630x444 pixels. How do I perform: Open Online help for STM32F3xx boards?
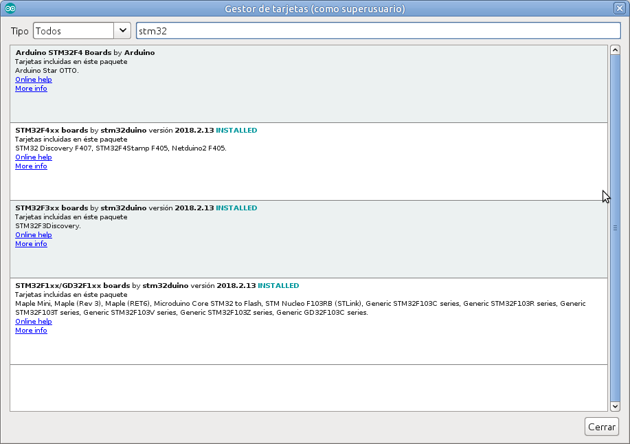tap(34, 234)
